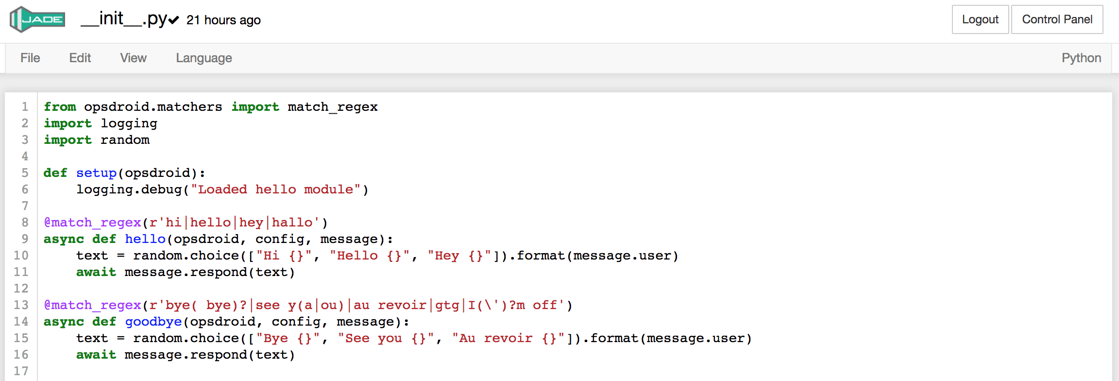Click line number 8 in the gutter

24,222
